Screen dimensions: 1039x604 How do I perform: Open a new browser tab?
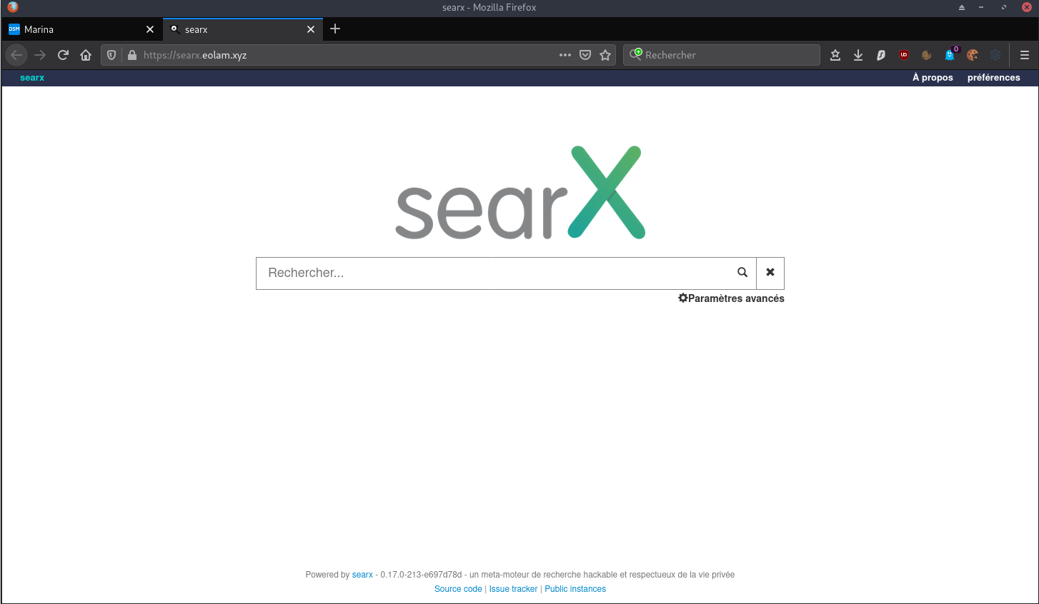click(335, 29)
